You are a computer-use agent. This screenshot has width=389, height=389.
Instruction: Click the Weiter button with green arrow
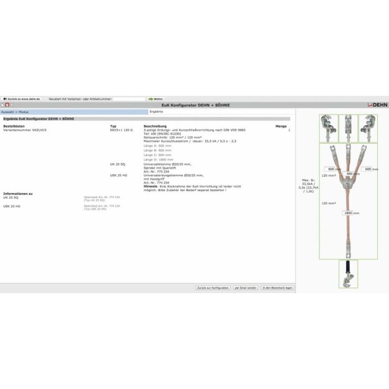[156, 99]
